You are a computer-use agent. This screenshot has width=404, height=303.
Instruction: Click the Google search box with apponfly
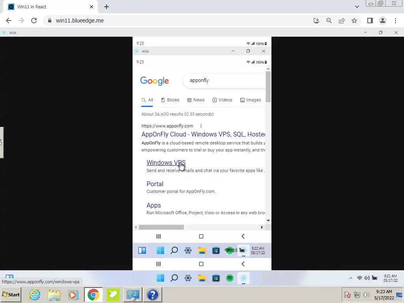coord(224,80)
